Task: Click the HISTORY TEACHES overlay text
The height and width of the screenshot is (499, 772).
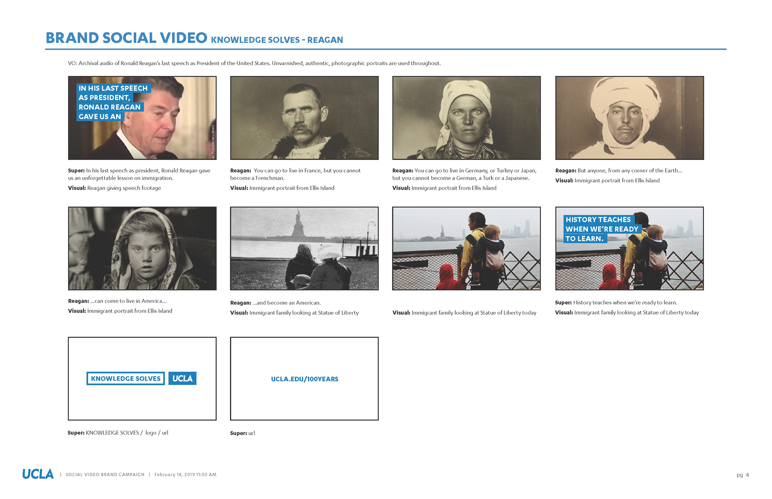Action: coord(602,229)
